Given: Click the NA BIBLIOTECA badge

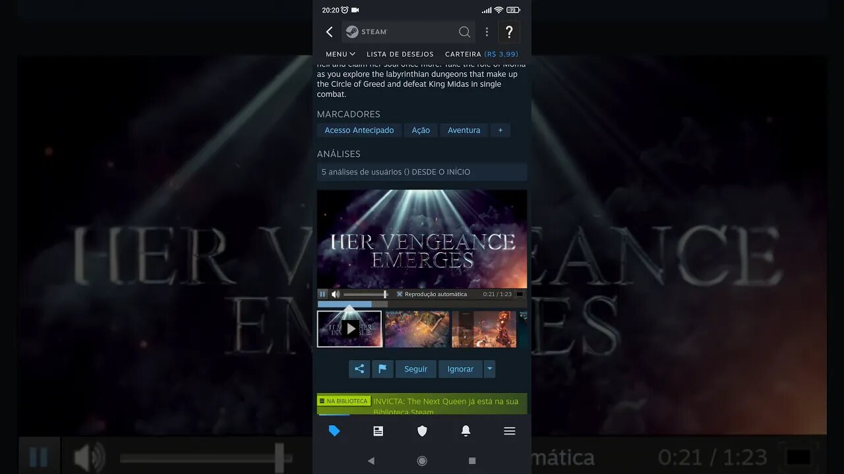Looking at the screenshot, I should pyautogui.click(x=344, y=401).
